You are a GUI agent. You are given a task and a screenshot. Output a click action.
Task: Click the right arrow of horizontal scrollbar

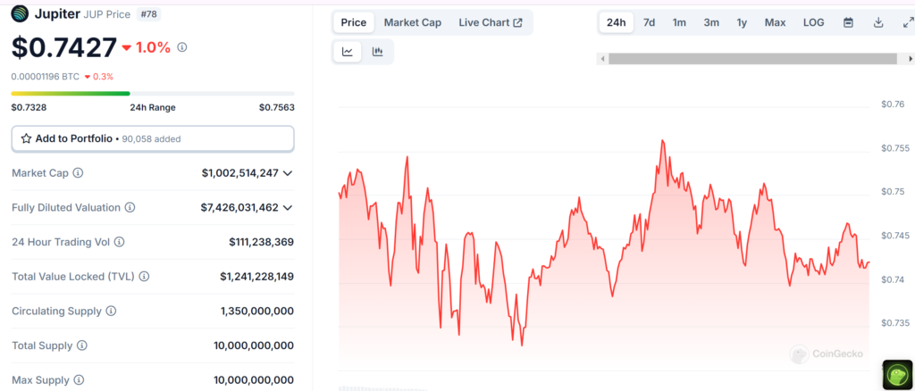click(910, 59)
